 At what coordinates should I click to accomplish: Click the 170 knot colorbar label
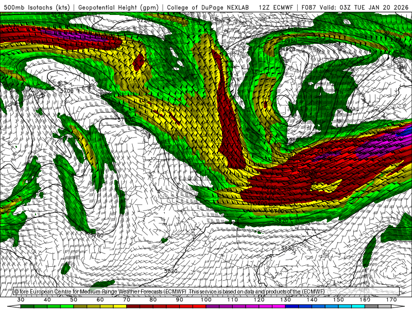pyautogui.click(x=391, y=300)
